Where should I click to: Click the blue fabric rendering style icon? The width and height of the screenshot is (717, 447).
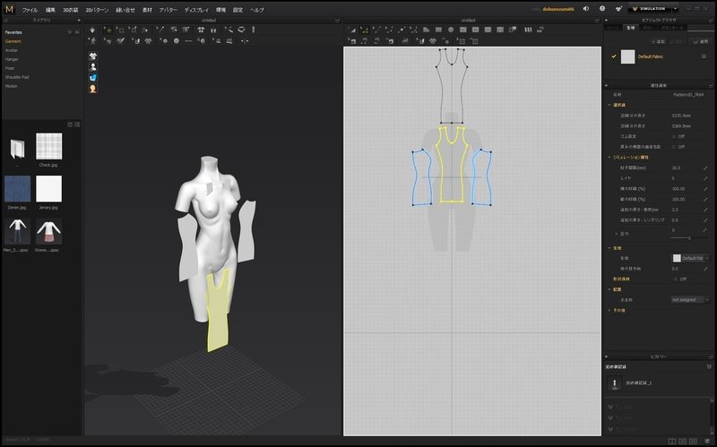[93, 78]
